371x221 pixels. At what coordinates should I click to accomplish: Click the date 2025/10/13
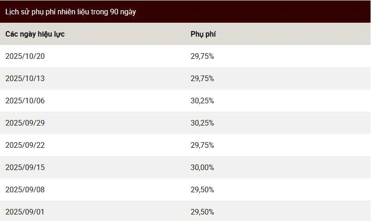tap(25, 78)
